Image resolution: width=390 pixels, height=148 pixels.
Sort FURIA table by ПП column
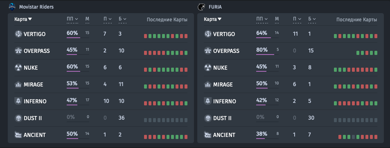[x=262, y=19]
